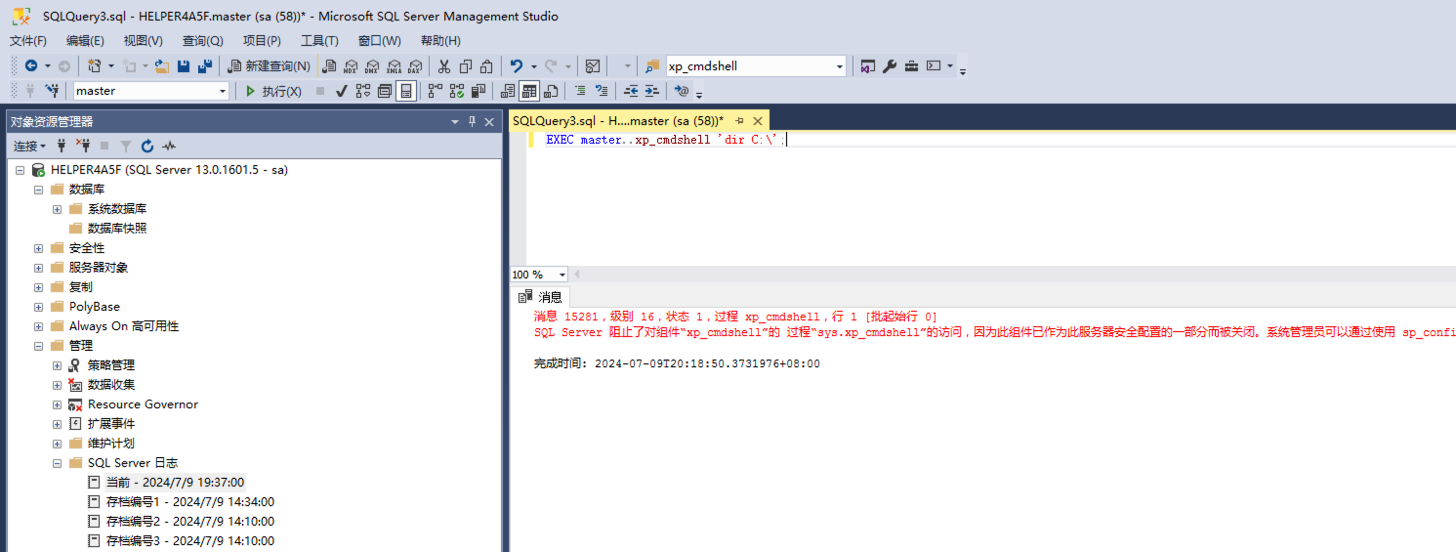Click the Cut scissors icon
The width and height of the screenshot is (1456, 552).
[444, 66]
